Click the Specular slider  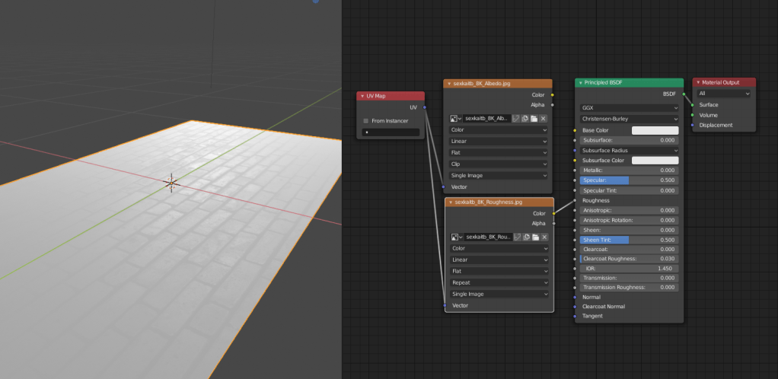(x=628, y=180)
